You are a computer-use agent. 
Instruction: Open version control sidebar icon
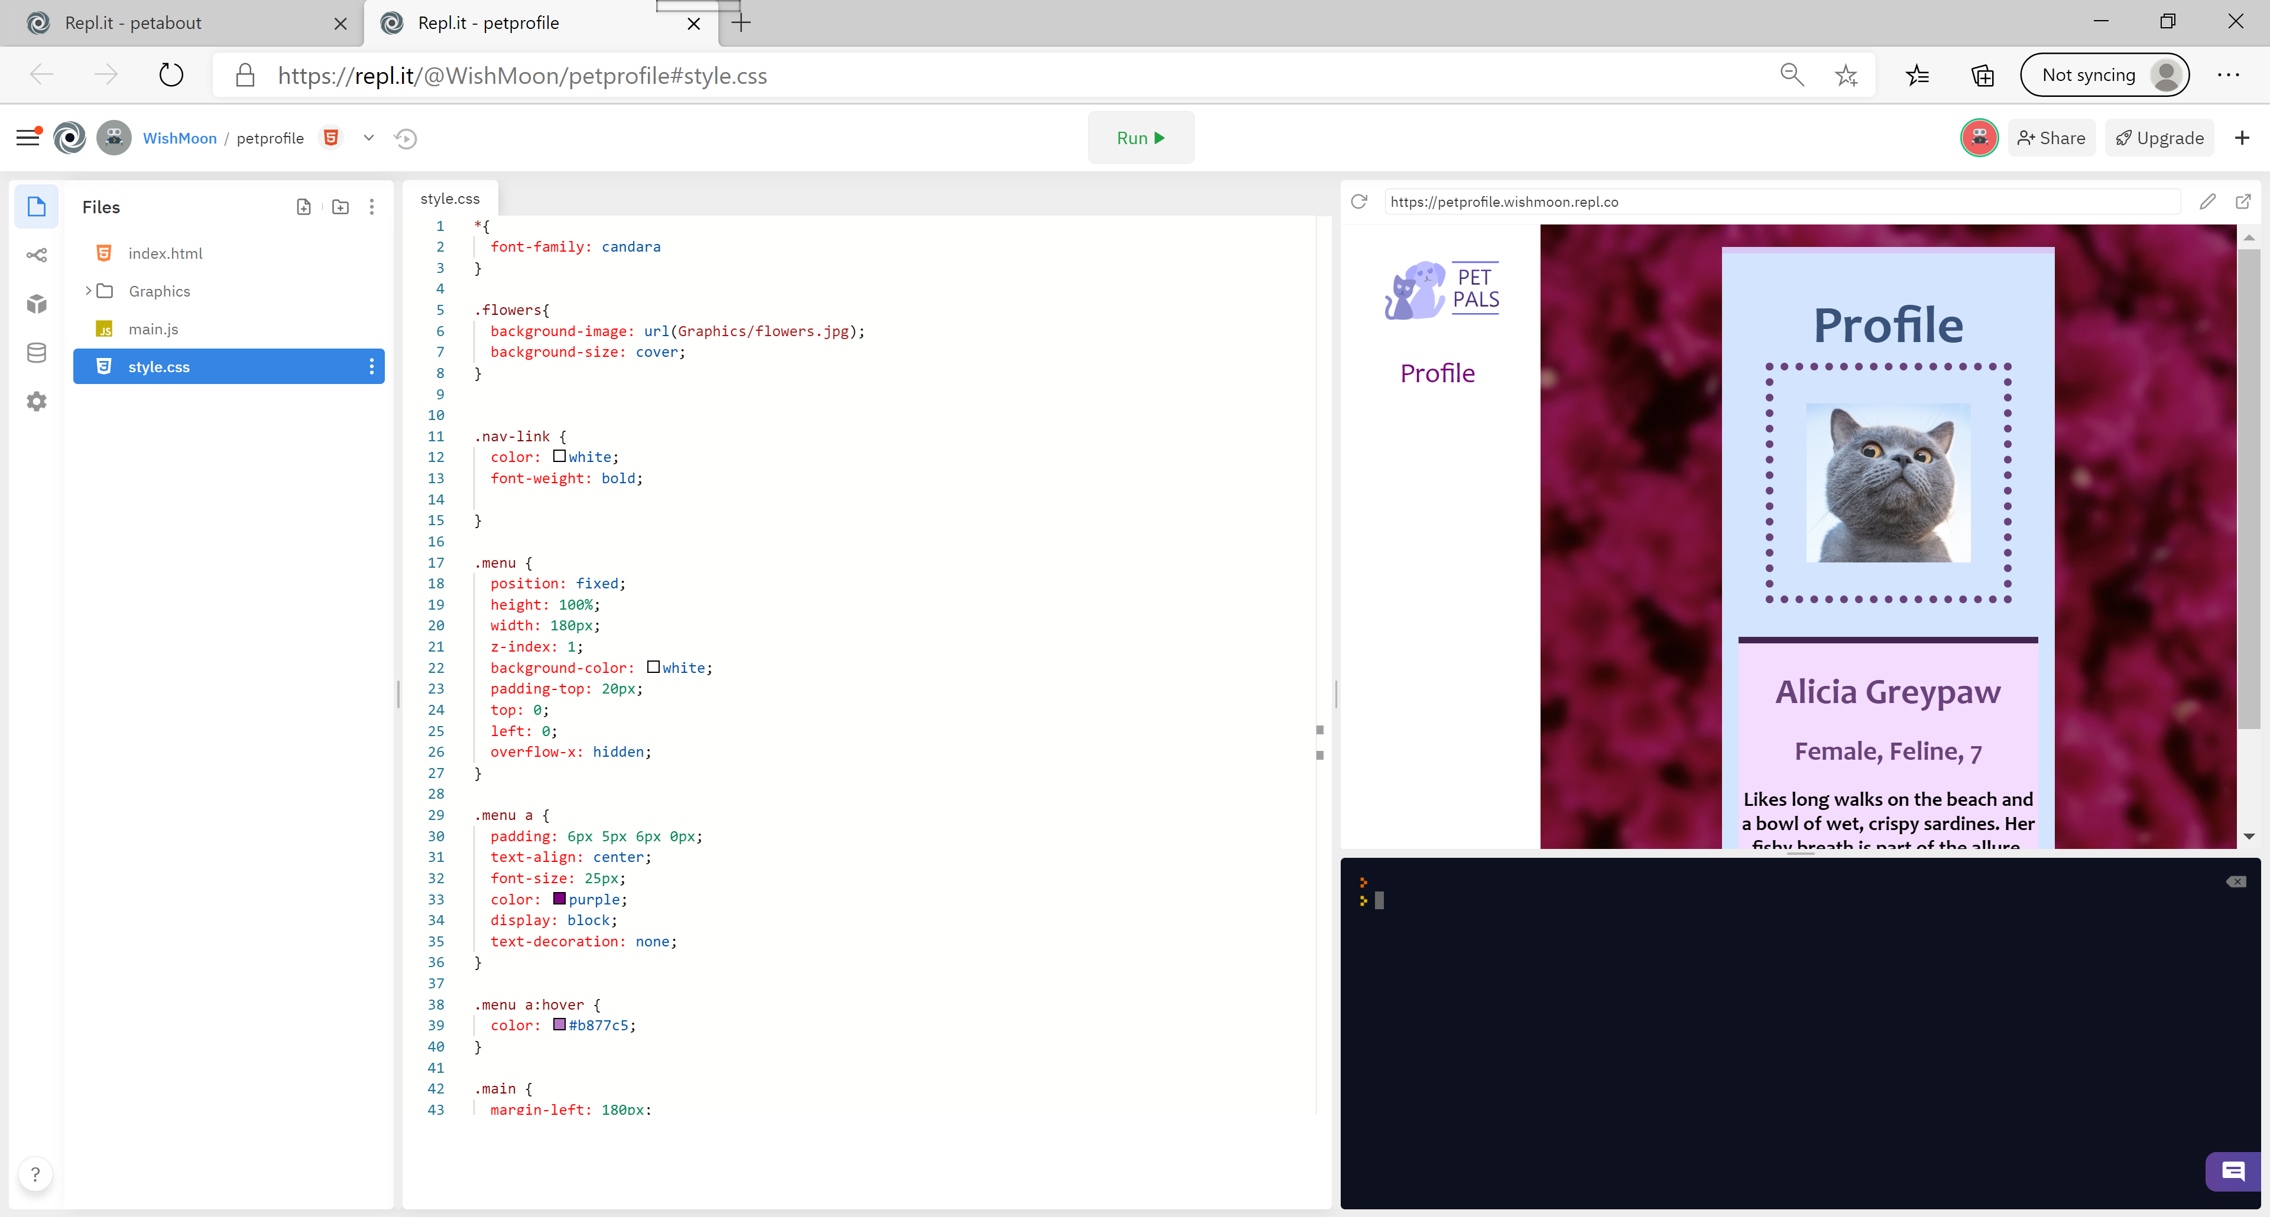point(36,255)
